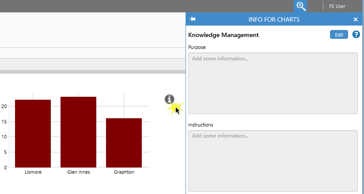Click the Instructions field label

(x=201, y=125)
